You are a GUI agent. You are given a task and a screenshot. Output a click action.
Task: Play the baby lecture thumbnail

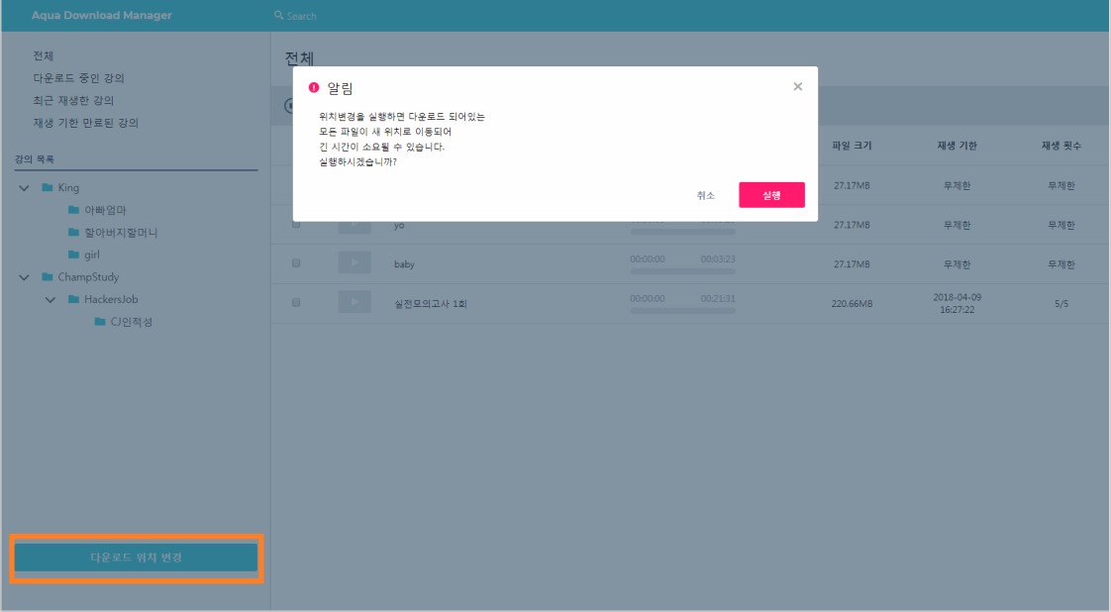pos(354,263)
